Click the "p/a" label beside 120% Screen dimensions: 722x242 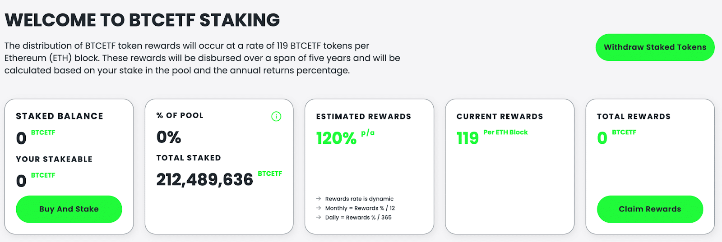(368, 132)
